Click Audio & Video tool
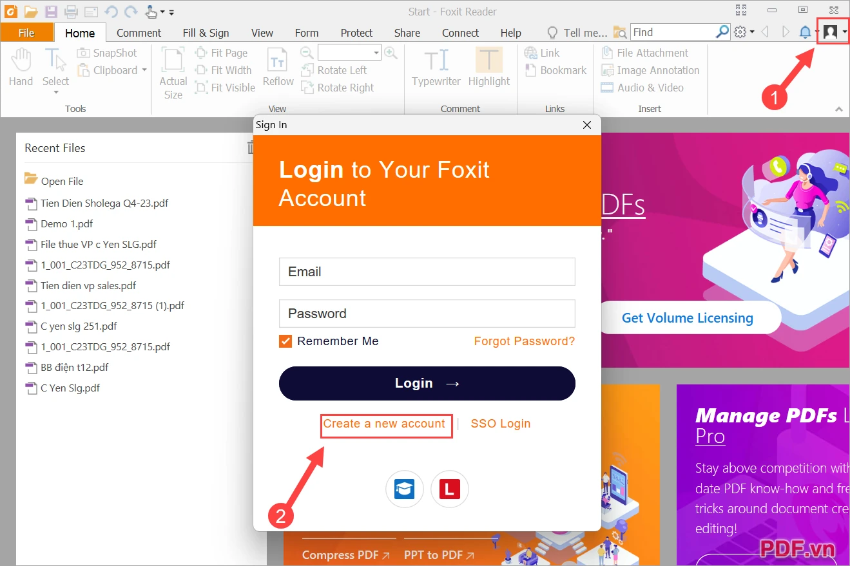Image resolution: width=850 pixels, height=566 pixels. tap(642, 88)
